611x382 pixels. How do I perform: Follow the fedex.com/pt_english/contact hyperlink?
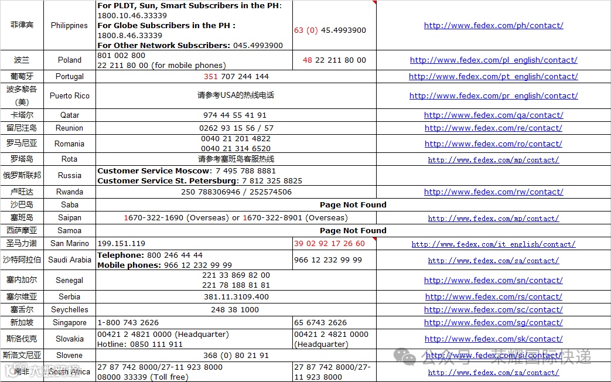coord(493,77)
